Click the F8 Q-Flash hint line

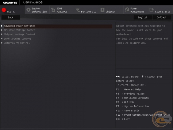pyautogui.click(x=125, y=102)
